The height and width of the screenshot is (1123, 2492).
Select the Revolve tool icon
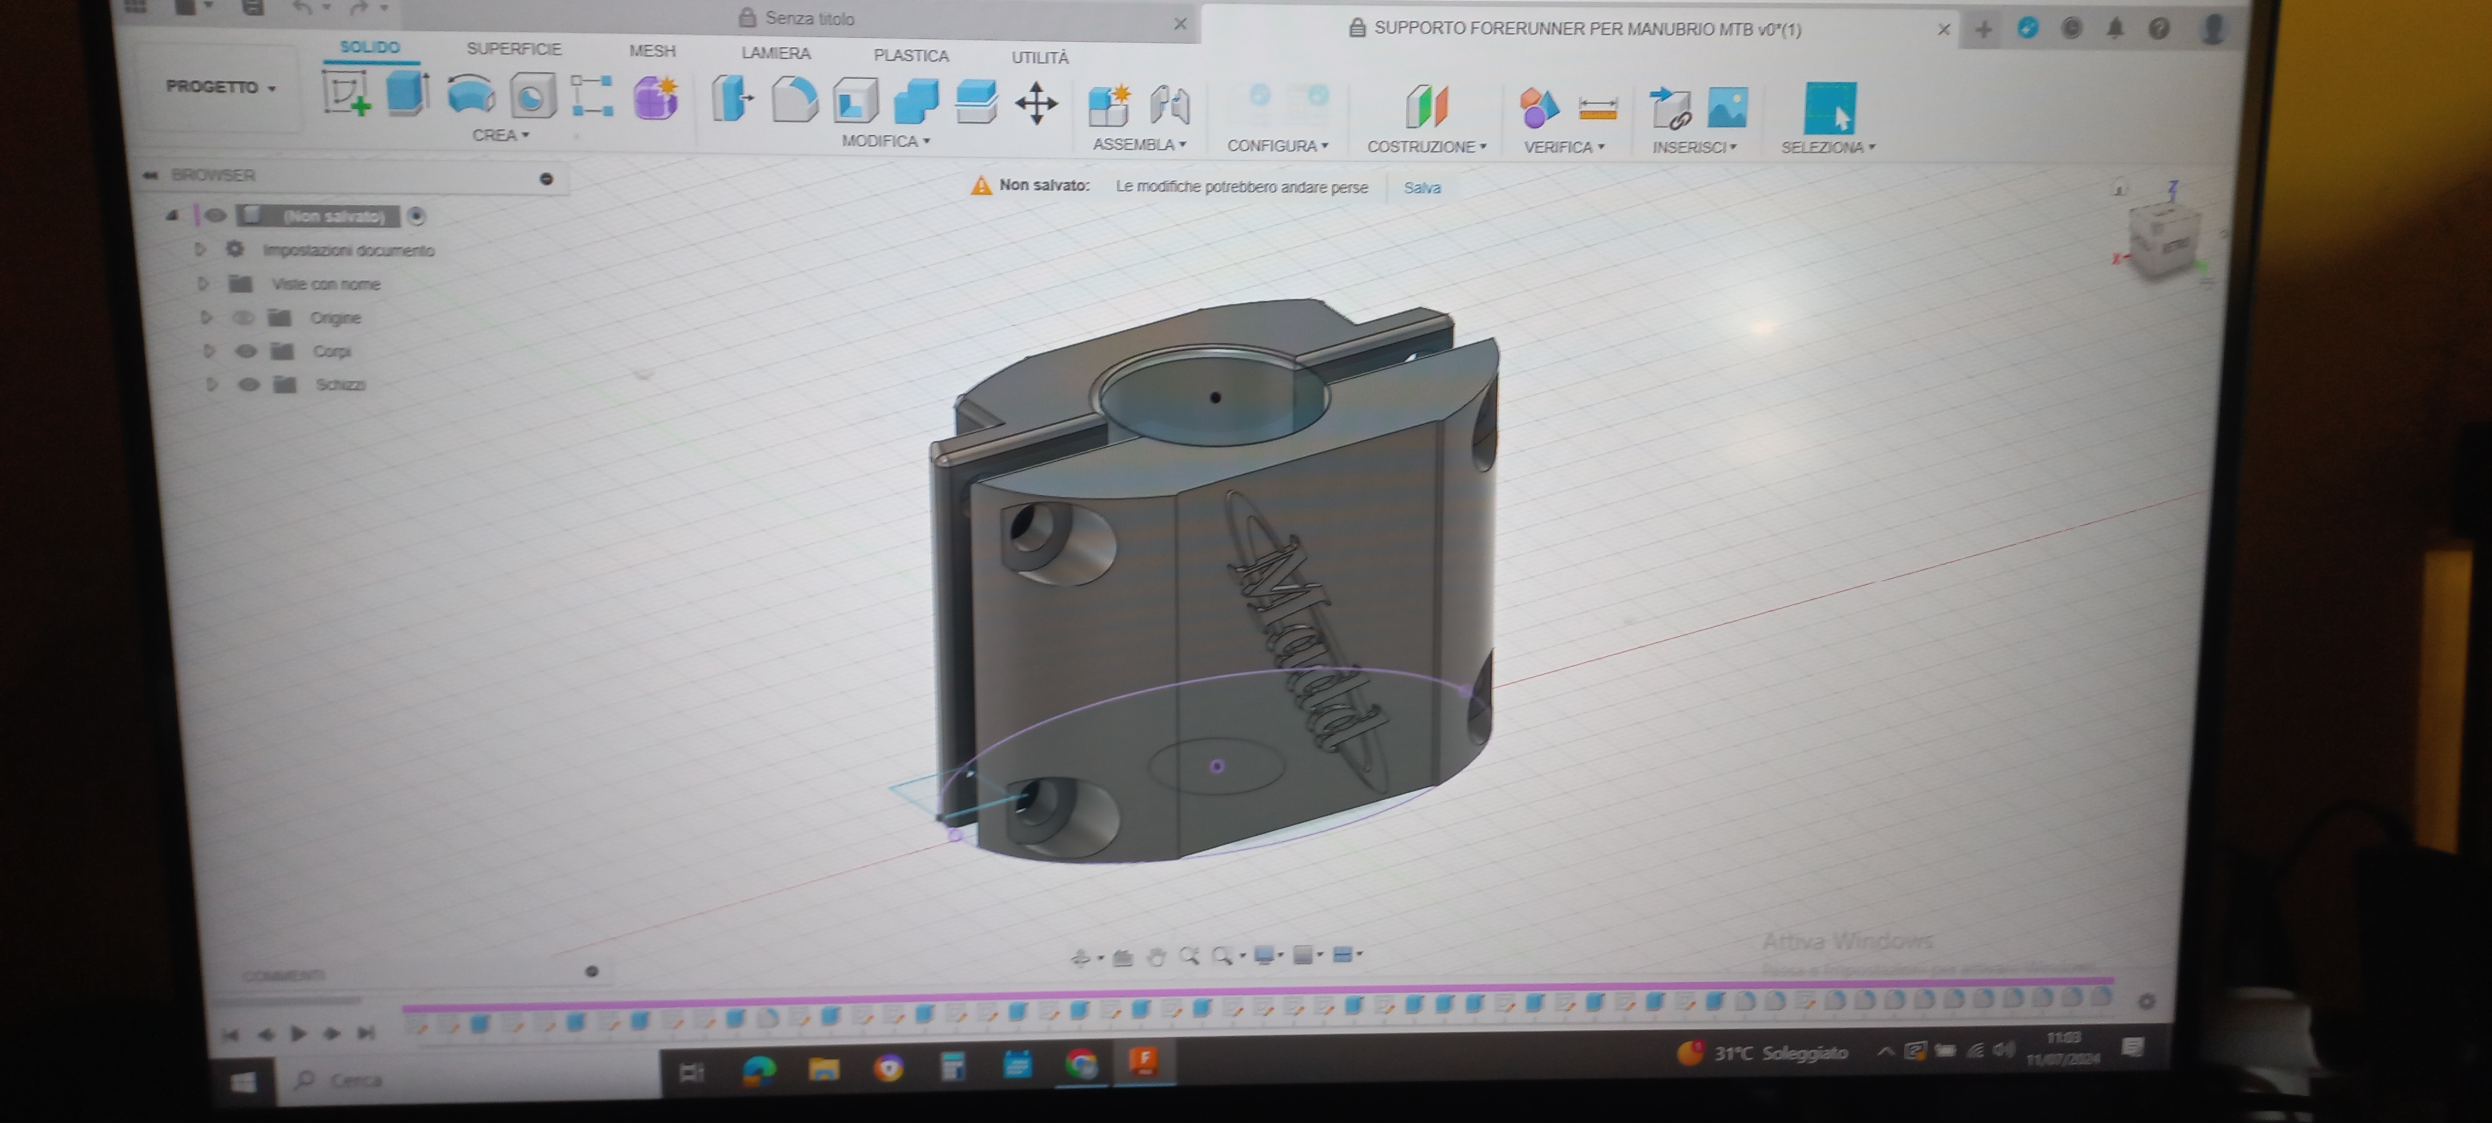coord(471,96)
